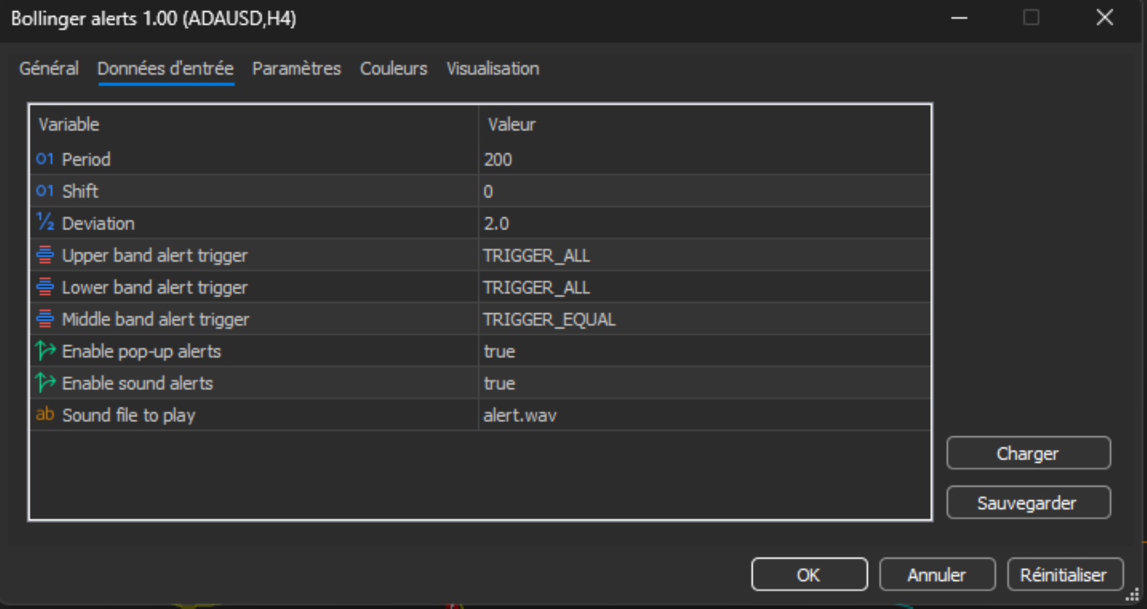Click the enum icon for Lower band alert trigger
The height and width of the screenshot is (609, 1147).
point(45,288)
